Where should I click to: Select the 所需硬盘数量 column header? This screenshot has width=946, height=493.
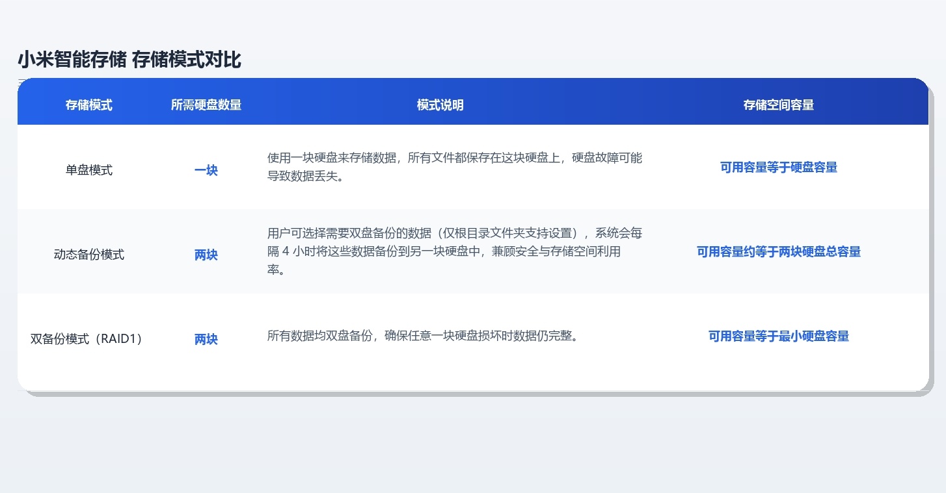(206, 105)
